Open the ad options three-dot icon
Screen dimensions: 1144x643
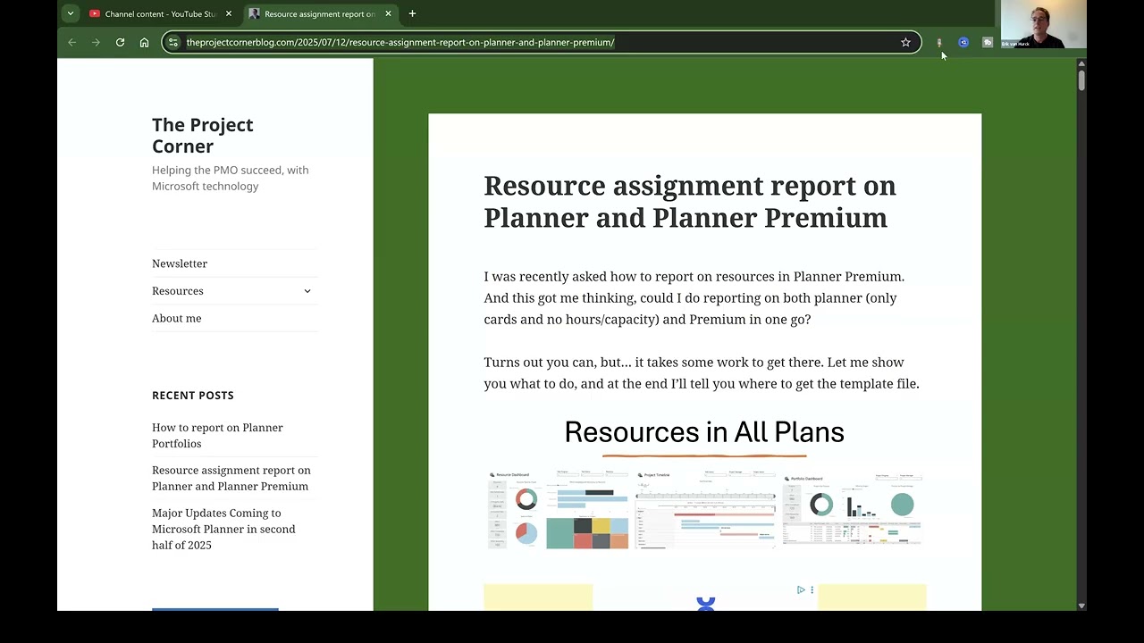[x=812, y=590]
